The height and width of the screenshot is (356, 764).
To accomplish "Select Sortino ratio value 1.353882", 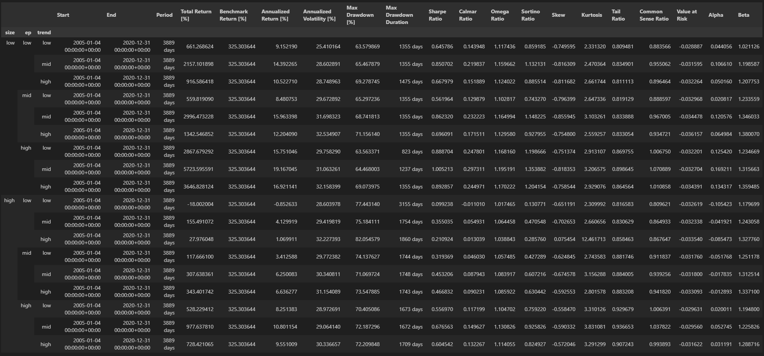I will click(535, 169).
